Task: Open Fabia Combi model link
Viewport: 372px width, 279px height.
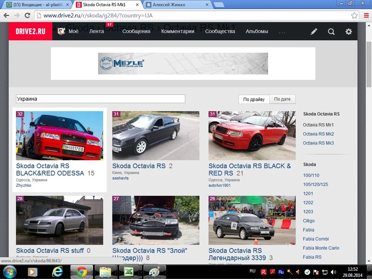Action: tap(316, 239)
